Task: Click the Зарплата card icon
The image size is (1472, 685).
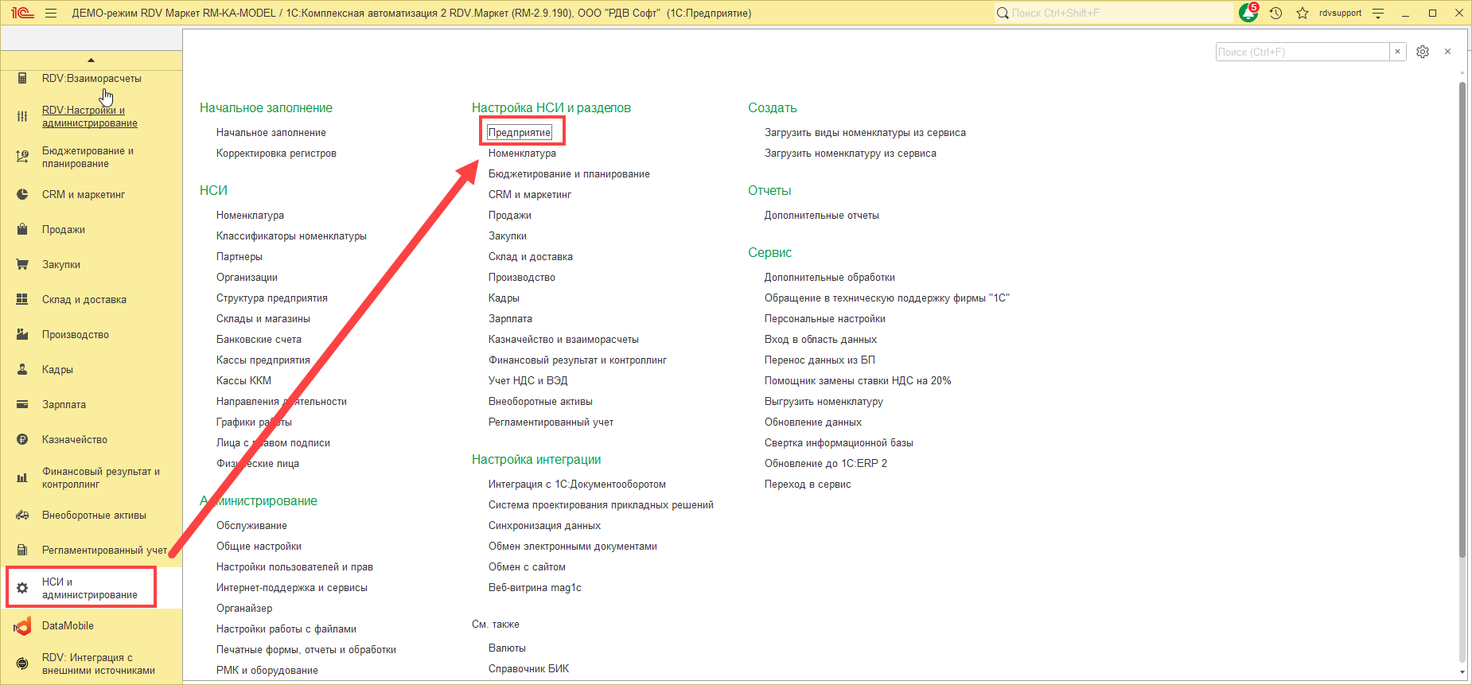Action: [x=22, y=404]
